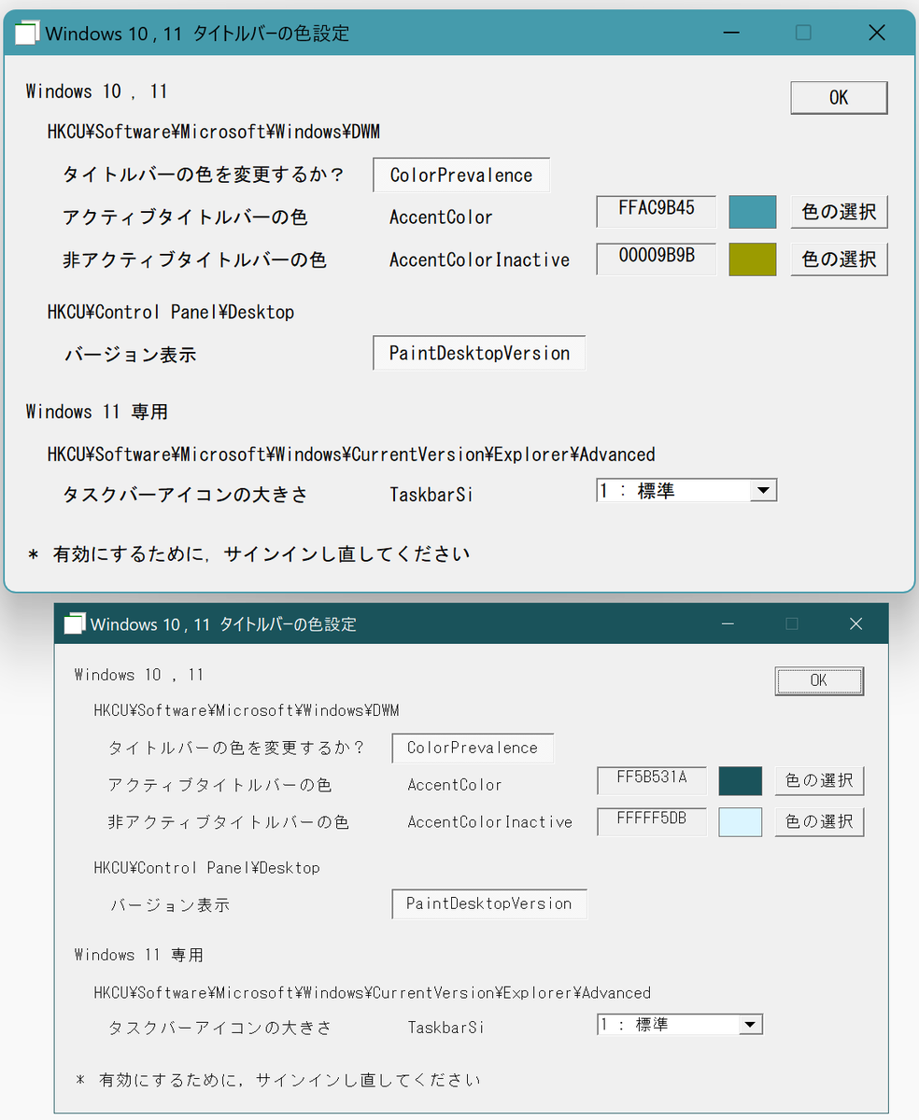Click タイトルバーの色を変更するか？ label in dark-teal titled window

coord(236,749)
